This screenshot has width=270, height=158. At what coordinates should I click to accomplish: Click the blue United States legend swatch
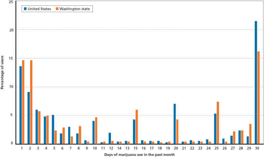25,9
